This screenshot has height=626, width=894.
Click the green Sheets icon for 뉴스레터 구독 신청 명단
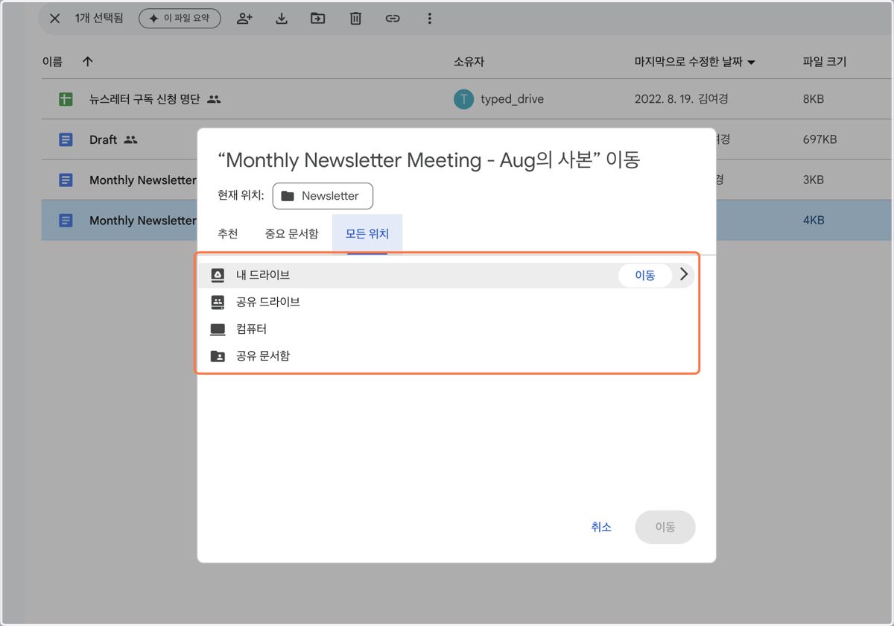point(66,99)
